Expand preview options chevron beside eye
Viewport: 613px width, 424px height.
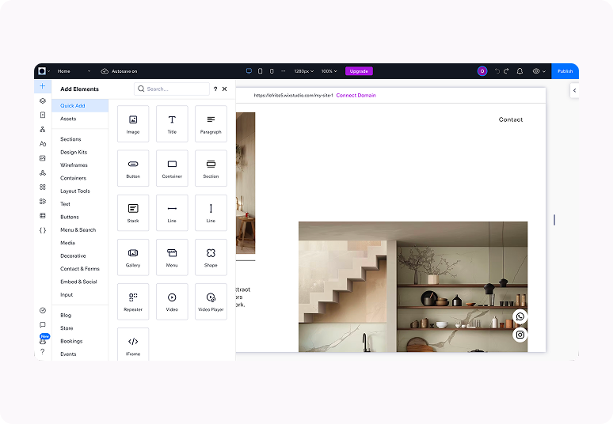[x=544, y=71]
